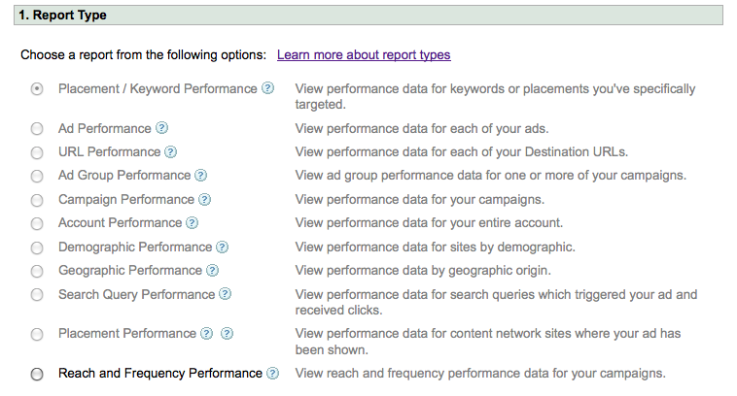Select the Ad Performance radio button
The height and width of the screenshot is (396, 737).
coord(37,129)
